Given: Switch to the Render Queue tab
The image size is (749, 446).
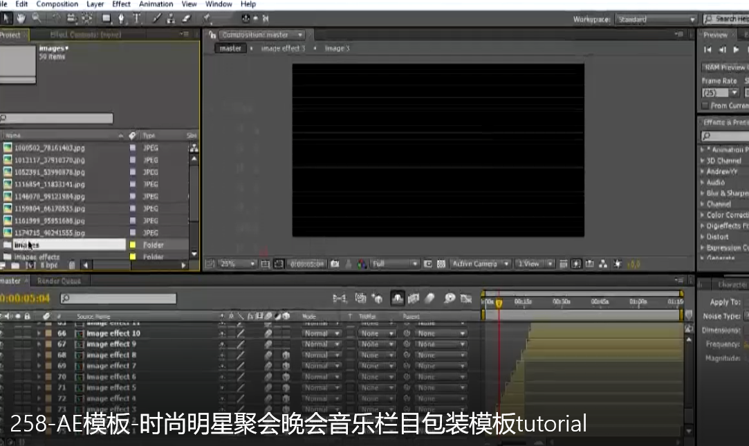Looking at the screenshot, I should [59, 281].
